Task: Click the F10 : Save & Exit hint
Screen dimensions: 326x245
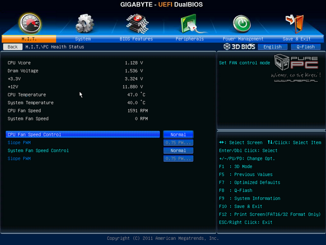Action: [x=240, y=206]
